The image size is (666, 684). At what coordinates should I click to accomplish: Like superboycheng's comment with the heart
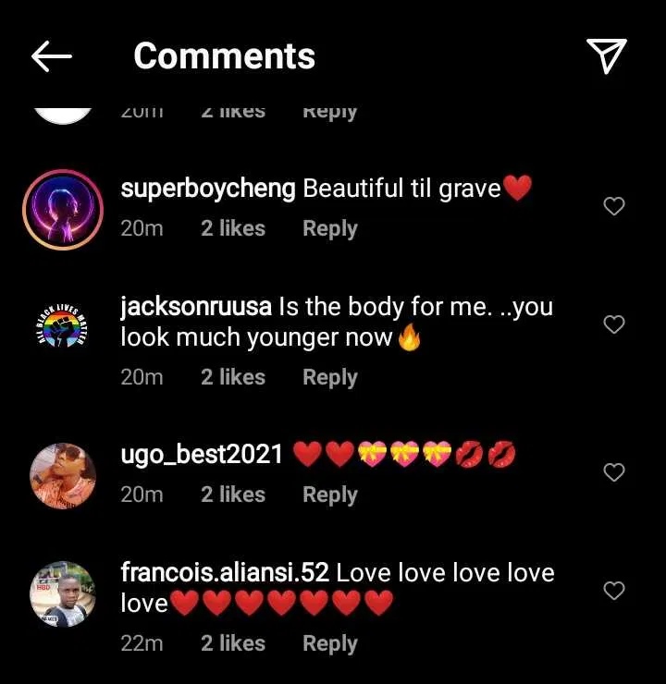point(614,206)
